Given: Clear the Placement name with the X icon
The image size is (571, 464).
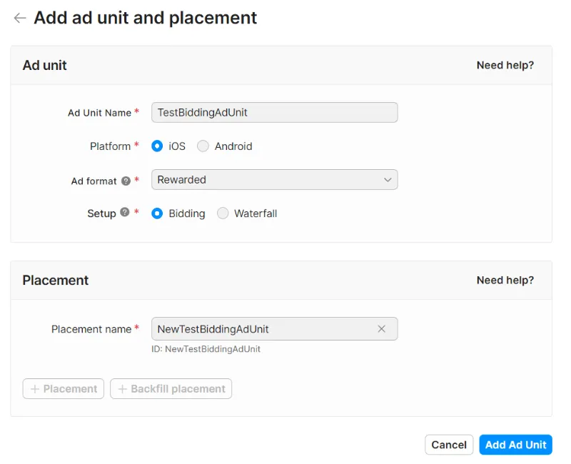Looking at the screenshot, I should [380, 328].
